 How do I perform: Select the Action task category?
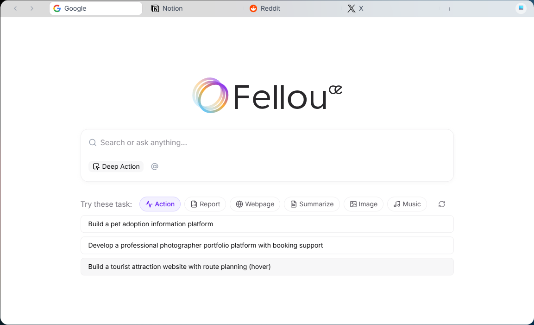(160, 204)
